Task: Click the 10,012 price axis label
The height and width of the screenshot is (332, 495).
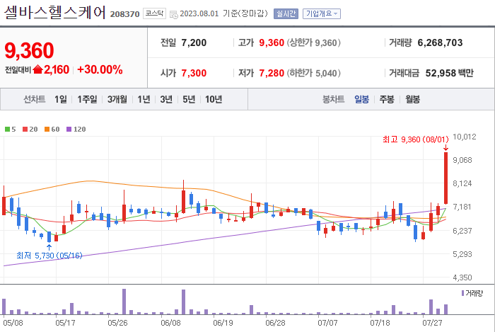Action: click(465, 137)
